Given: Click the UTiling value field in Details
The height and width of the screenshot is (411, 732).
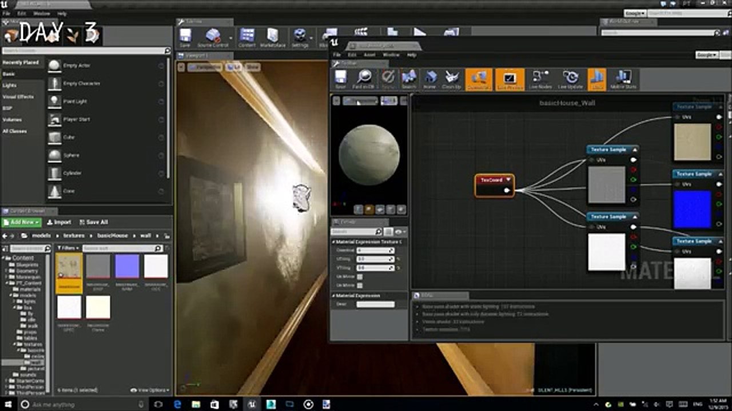Looking at the screenshot, I should [376, 259].
